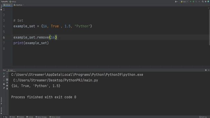Screen dimensions: 210x118
Task: Open the Run tool window in bottom bar
Action: pyautogui.click(x=5, y=117)
